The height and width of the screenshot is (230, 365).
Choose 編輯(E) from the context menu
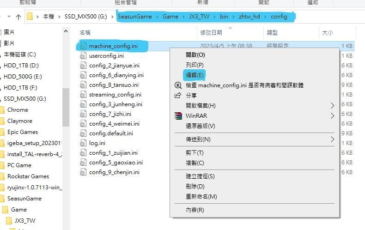tap(195, 75)
